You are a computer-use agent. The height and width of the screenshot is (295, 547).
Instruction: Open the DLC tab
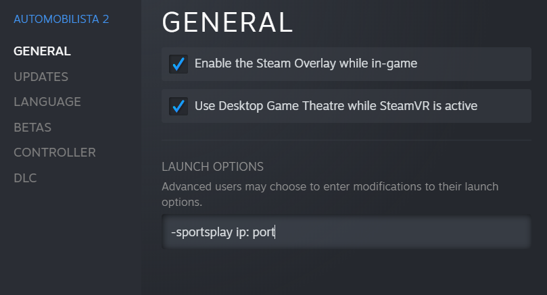point(25,178)
